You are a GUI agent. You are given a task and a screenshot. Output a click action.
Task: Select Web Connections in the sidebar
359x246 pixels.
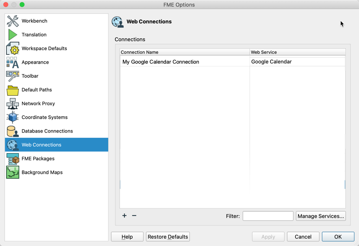tap(57, 145)
